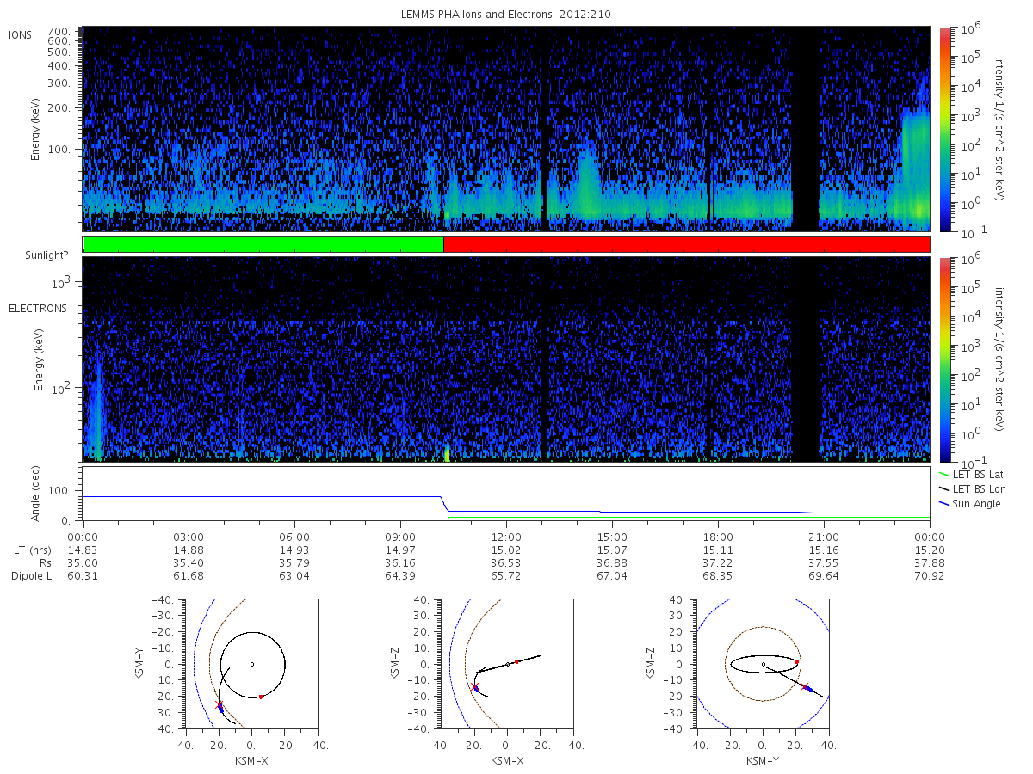Click the red X marker in KSM-X/KSM-Y plot
Image resolution: width=1033 pixels, height=774 pixels.
[219, 705]
